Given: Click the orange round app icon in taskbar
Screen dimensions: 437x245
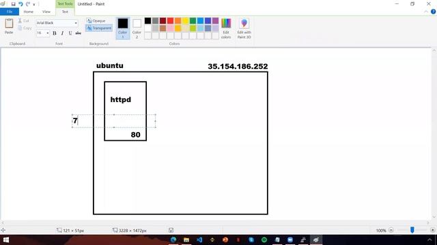Looking at the screenshot, I should coord(225,240).
